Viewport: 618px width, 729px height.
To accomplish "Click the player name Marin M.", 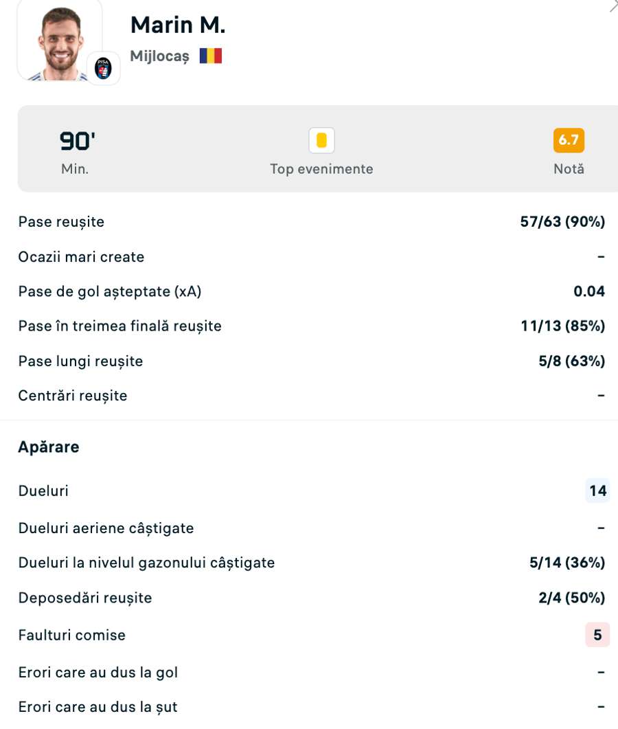I will click(178, 25).
